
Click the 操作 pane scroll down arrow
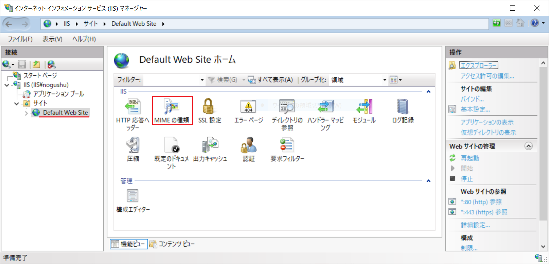coord(543,247)
